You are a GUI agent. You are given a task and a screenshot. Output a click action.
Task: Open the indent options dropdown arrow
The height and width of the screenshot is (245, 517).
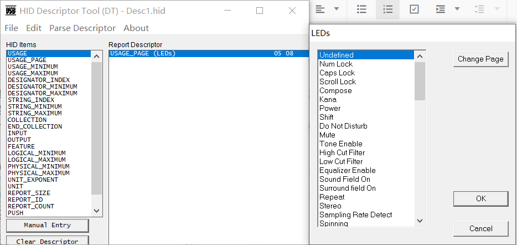coord(457,9)
